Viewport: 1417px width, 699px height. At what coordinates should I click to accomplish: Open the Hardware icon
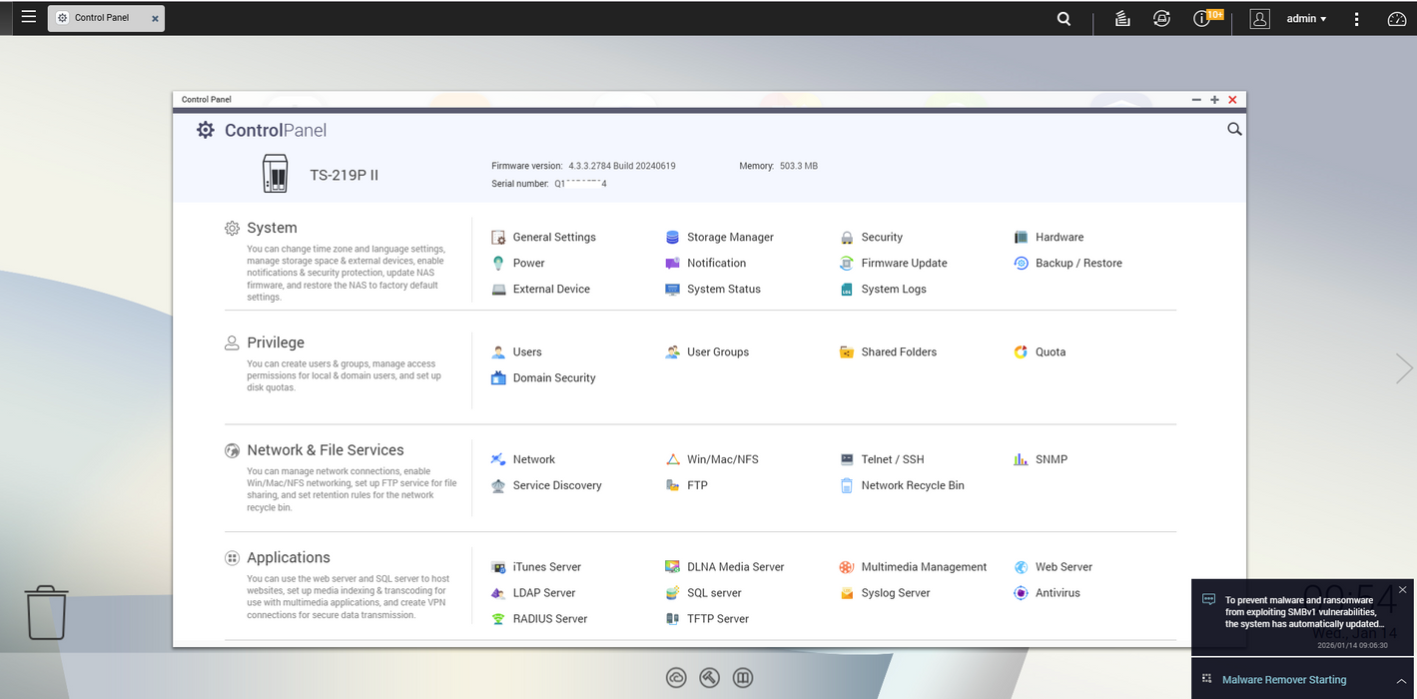click(1021, 238)
